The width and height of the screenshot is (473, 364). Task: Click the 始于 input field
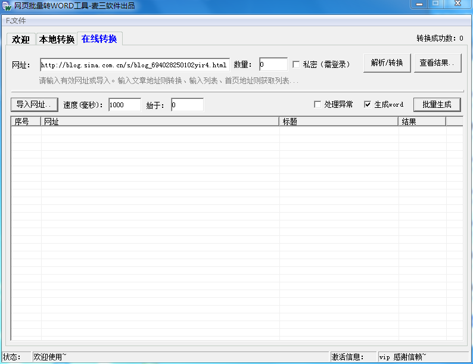(x=187, y=105)
